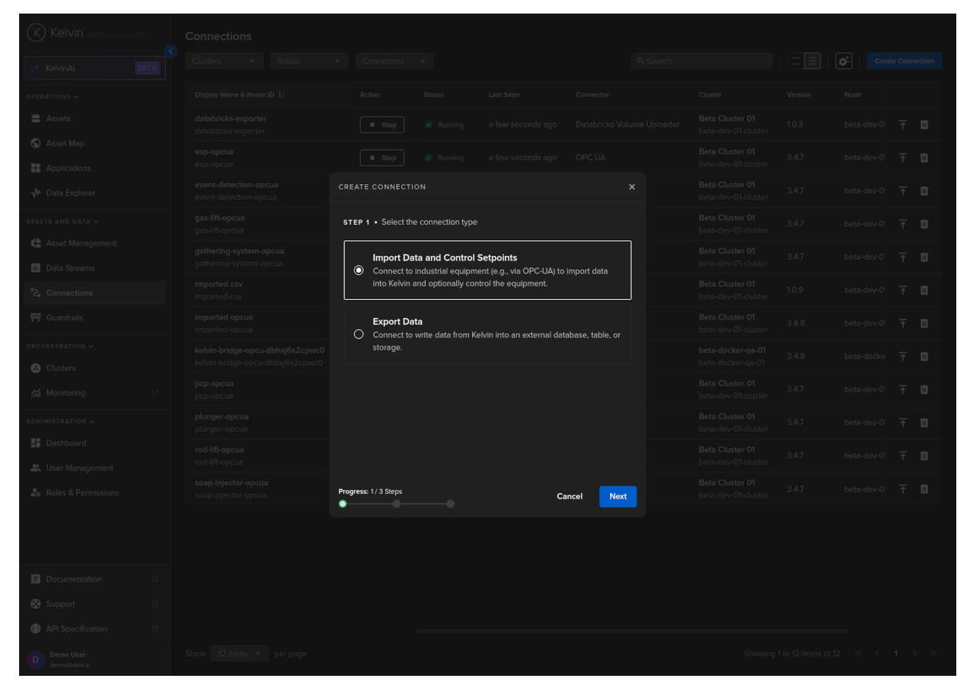Screen dimensions: 976x690
Task: Expand the items per page dropdown
Action: click(238, 654)
